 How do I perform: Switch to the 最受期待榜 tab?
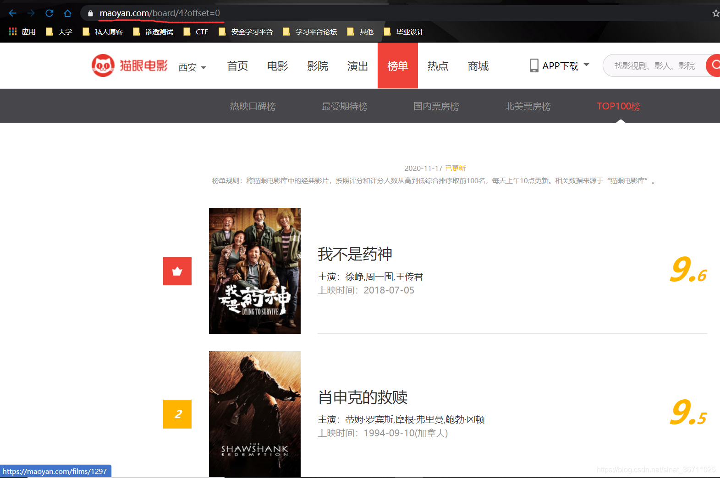click(x=345, y=106)
